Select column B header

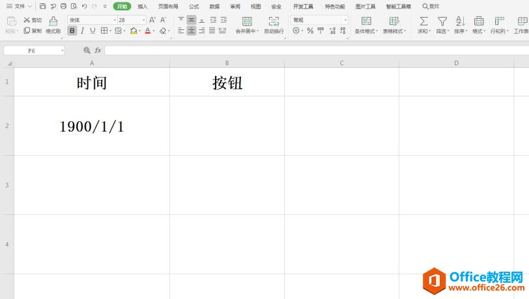pyautogui.click(x=227, y=63)
